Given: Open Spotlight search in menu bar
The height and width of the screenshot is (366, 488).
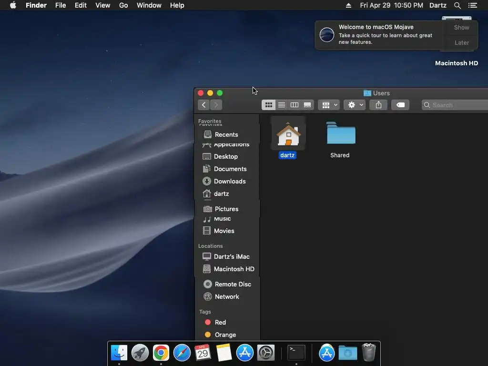Looking at the screenshot, I should (457, 5).
